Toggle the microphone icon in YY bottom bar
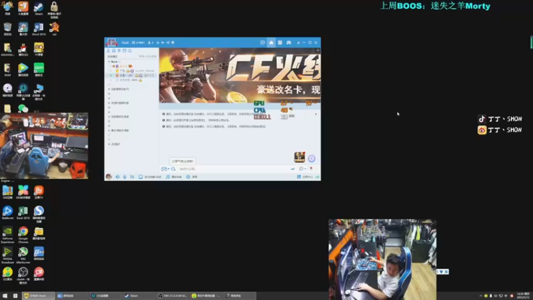The image size is (533, 300). pyautogui.click(x=125, y=177)
